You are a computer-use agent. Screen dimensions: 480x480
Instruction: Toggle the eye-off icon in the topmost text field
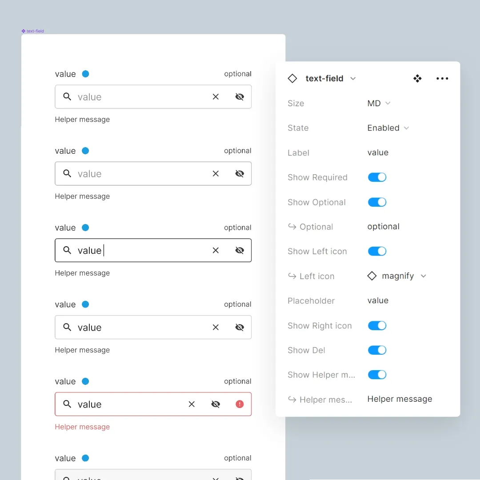click(x=240, y=97)
